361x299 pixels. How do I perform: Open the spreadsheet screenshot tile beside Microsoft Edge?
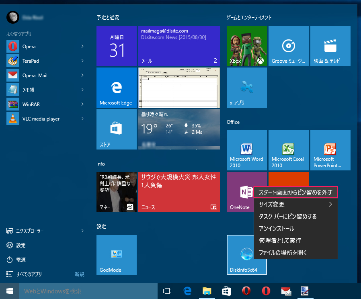pos(179,88)
